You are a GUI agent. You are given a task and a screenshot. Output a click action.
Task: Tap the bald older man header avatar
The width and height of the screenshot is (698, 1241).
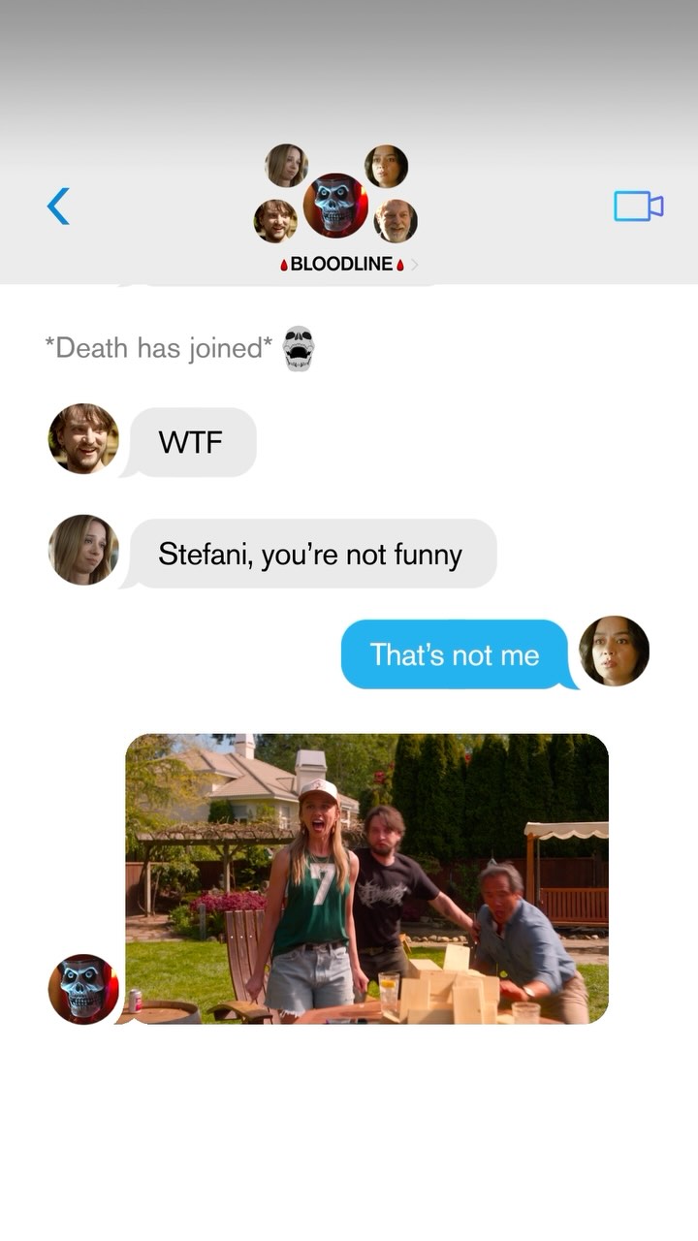tap(396, 221)
